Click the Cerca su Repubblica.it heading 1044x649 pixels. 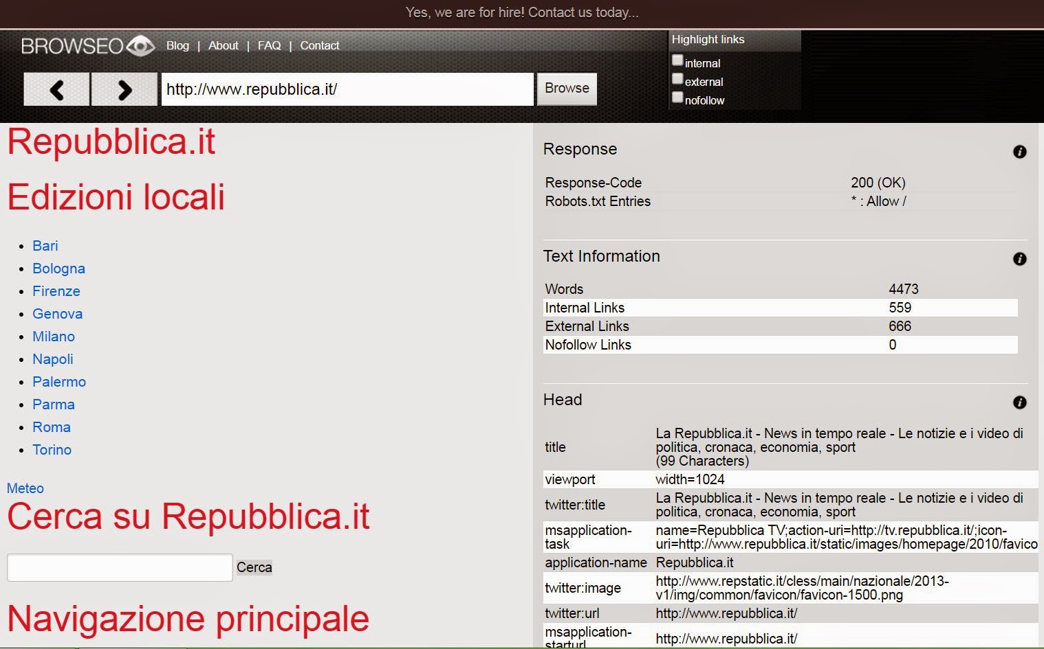pyautogui.click(x=188, y=516)
